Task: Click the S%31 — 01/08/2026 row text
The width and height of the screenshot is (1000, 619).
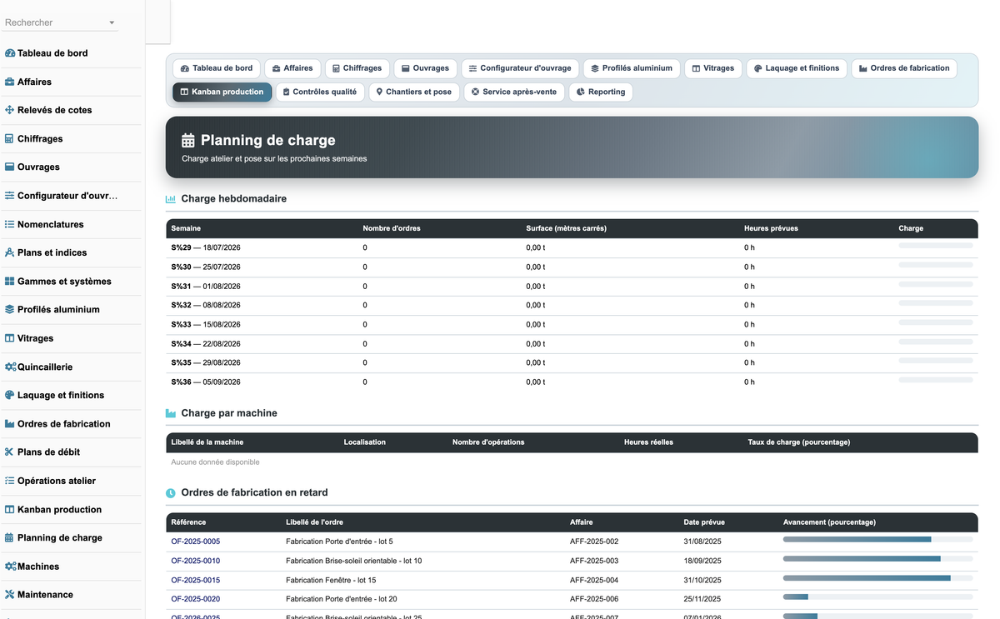Action: tap(206, 286)
